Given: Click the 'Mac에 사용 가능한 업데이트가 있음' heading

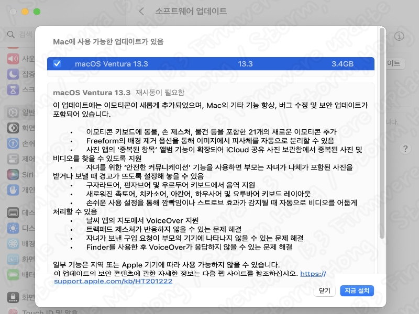Looking at the screenshot, I should [x=108, y=42].
